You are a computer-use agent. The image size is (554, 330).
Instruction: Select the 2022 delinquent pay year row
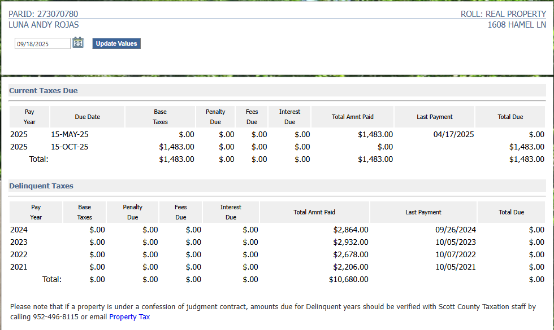click(19, 254)
